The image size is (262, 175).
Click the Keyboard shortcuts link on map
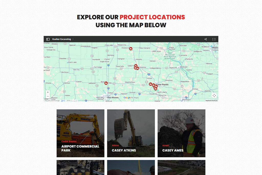pyautogui.click(x=211, y=100)
